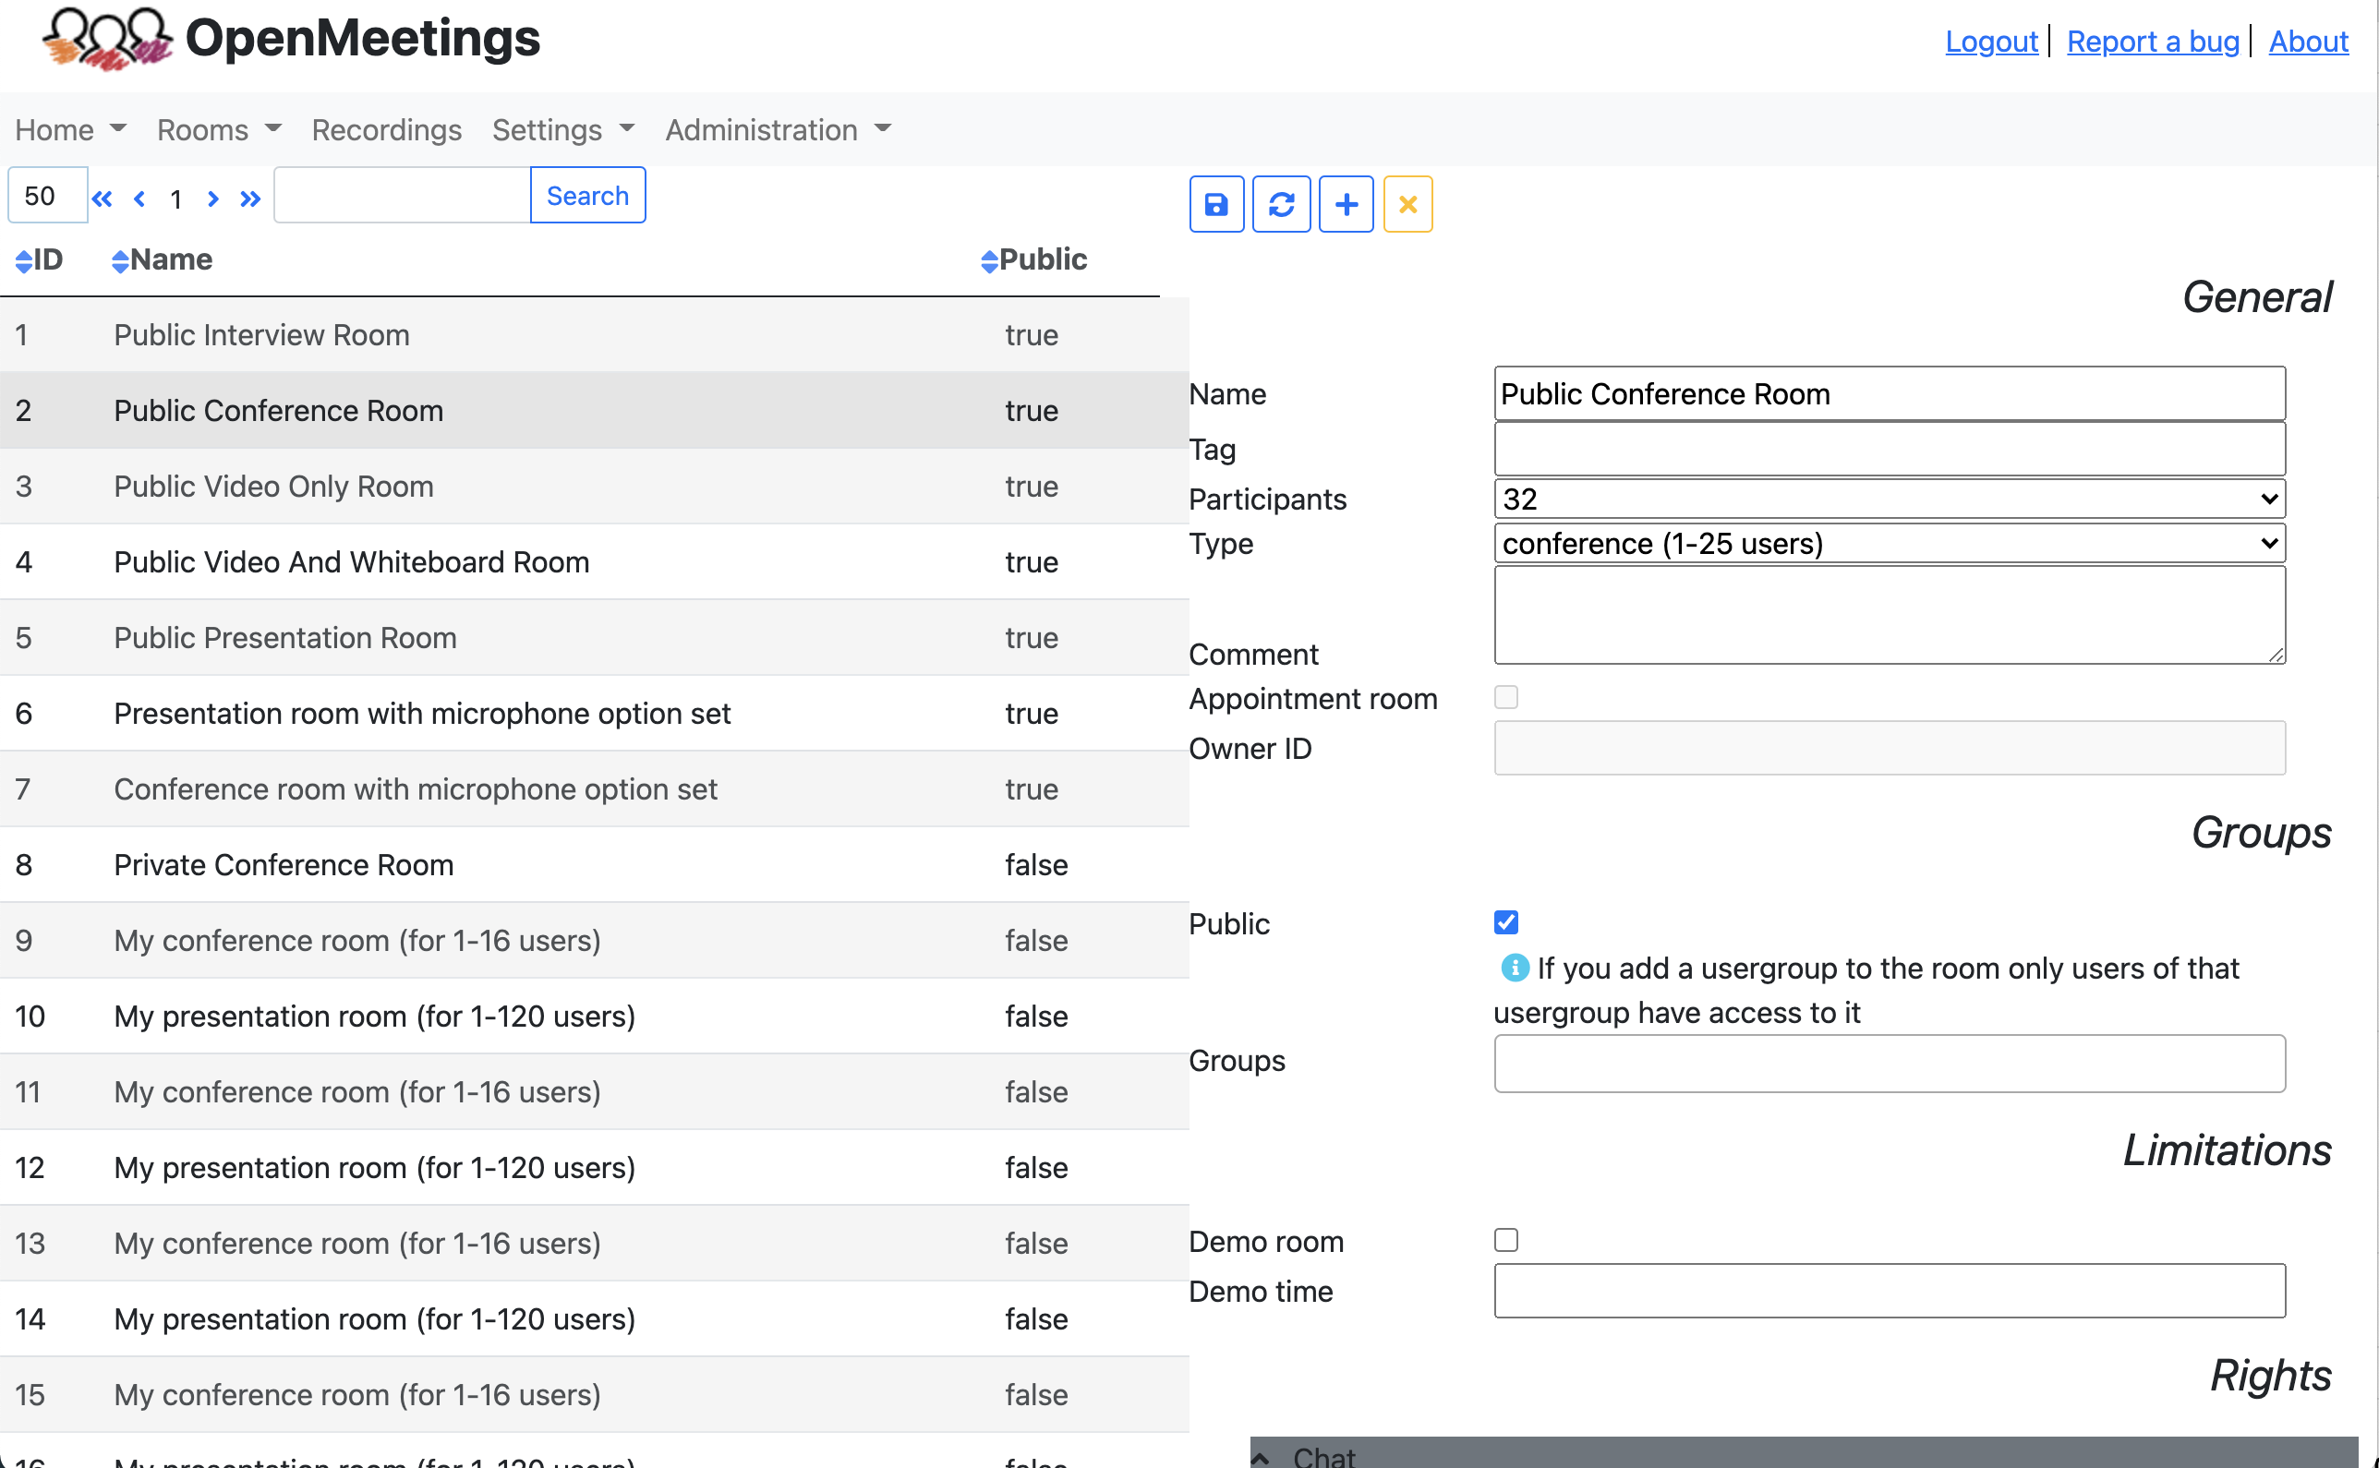The image size is (2379, 1468).
Task: Toggle the Appointment room checkbox
Action: pyautogui.click(x=1505, y=697)
